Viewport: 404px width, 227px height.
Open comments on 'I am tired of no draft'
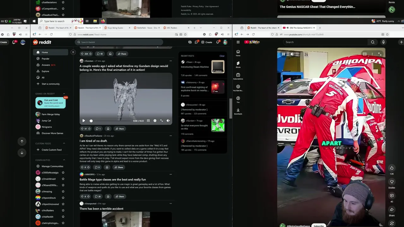point(98,167)
